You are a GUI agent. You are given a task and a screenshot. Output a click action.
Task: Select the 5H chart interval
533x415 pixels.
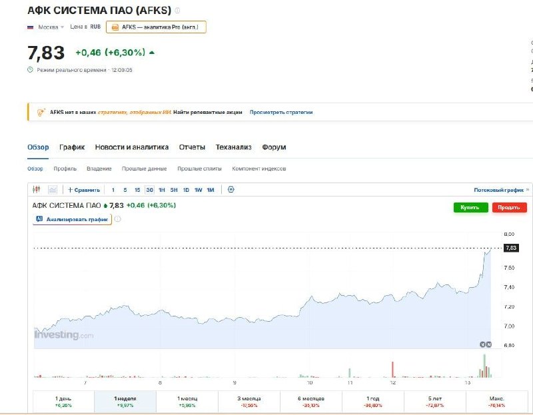(174, 190)
